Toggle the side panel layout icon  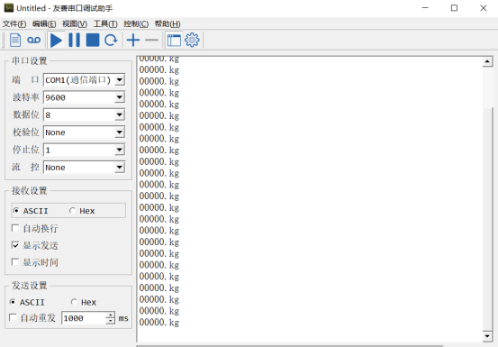[174, 41]
